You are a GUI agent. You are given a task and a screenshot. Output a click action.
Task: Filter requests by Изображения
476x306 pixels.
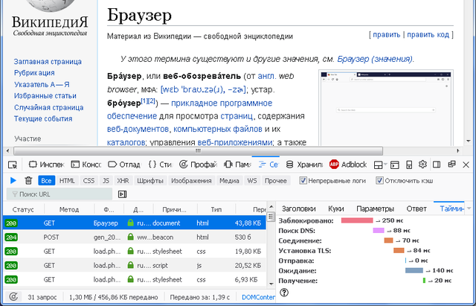[191, 180]
